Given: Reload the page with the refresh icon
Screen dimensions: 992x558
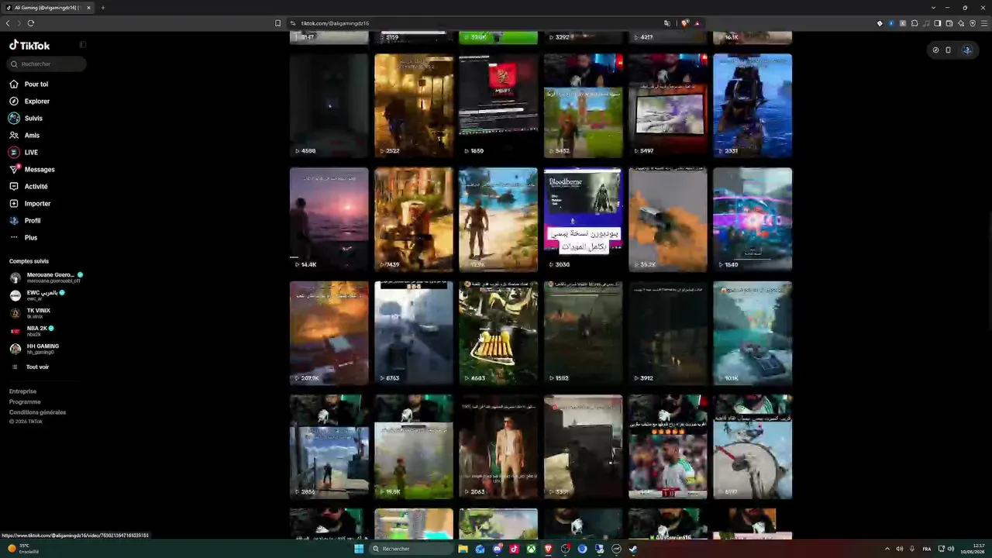Looking at the screenshot, I should tap(31, 23).
